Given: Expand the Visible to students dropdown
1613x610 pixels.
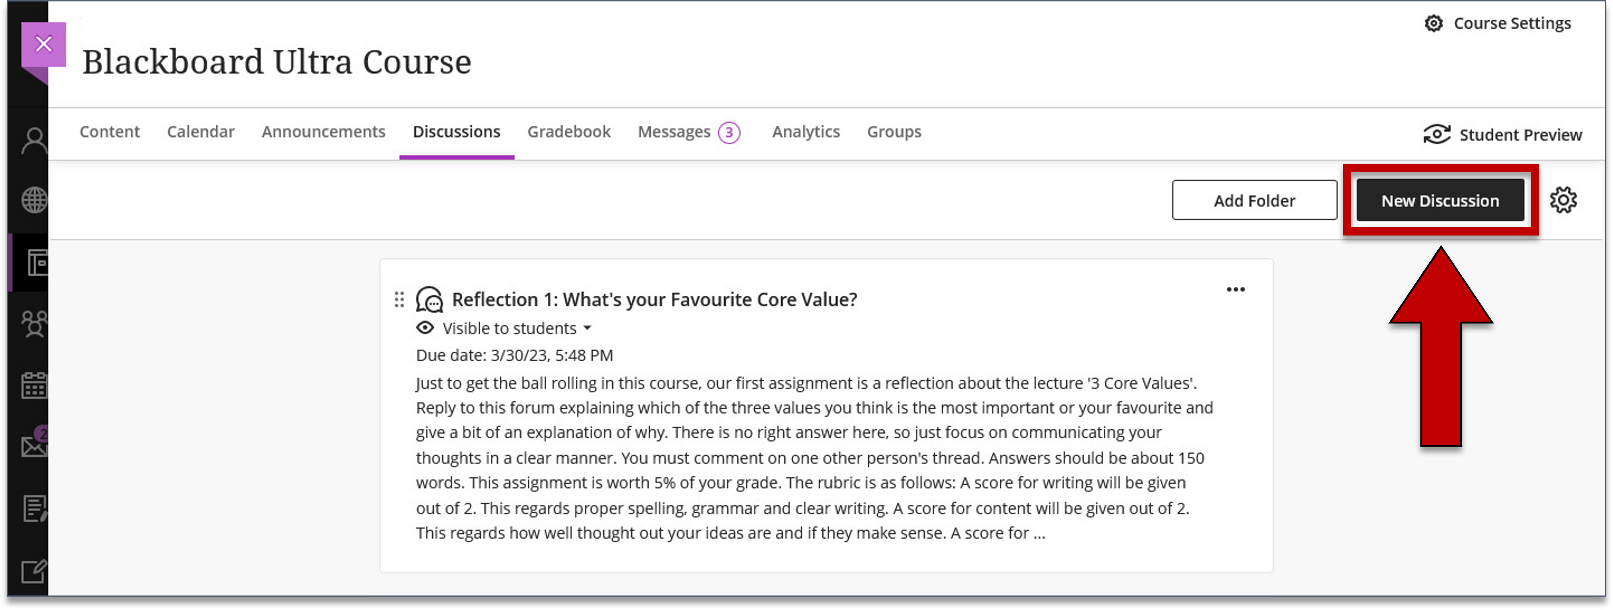Looking at the screenshot, I should coord(516,328).
